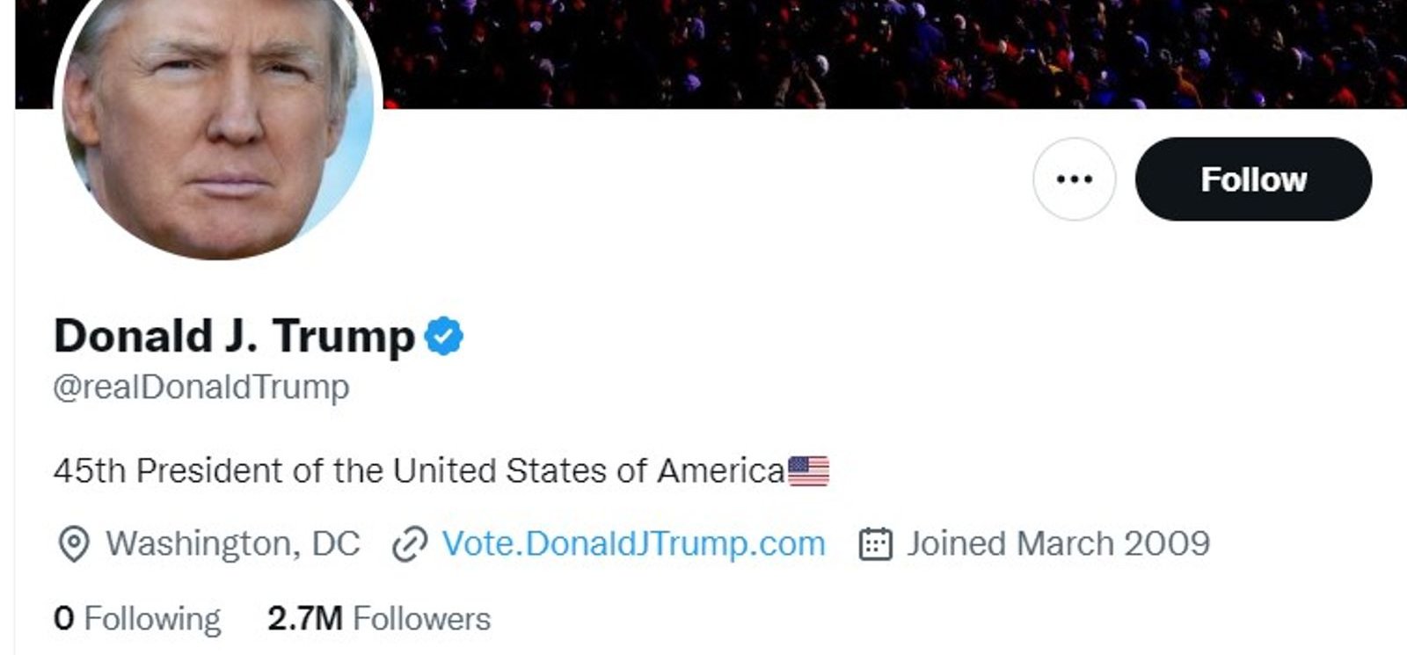Click the Joined March 2009 text
This screenshot has height=655, width=1407.
pyautogui.click(x=1059, y=544)
